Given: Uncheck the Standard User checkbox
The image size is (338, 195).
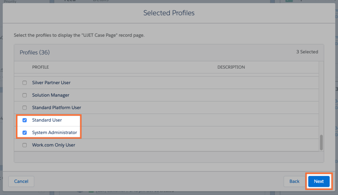Looking at the screenshot, I should [25, 120].
